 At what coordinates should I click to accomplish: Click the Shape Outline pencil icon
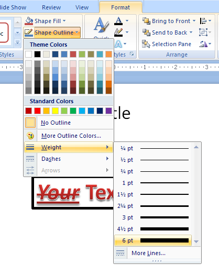29,32
